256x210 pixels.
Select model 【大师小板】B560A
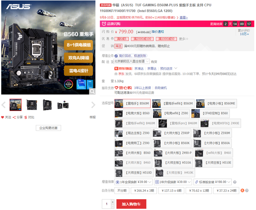pyautogui.click(x=212, y=143)
